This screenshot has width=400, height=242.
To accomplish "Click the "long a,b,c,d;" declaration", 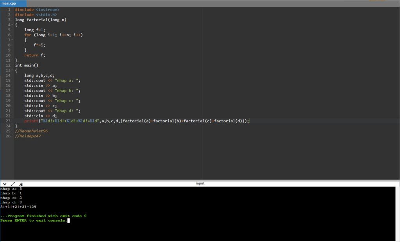I will (x=39, y=75).
